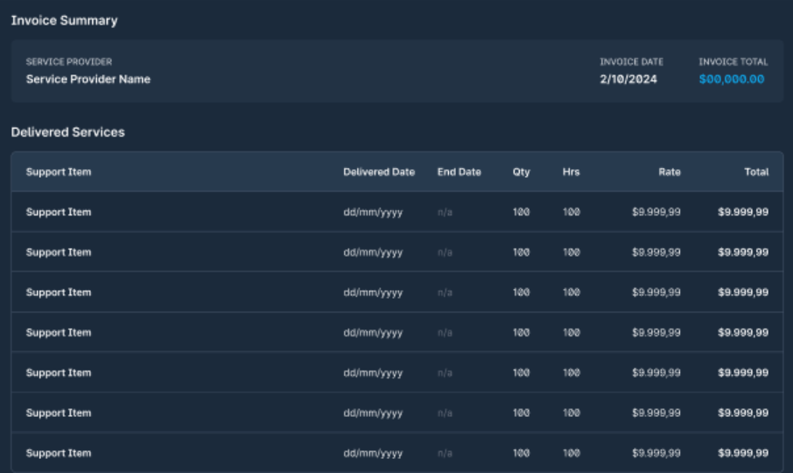Sort by the Support Item column header
The height and width of the screenshot is (473, 793).
coord(59,172)
